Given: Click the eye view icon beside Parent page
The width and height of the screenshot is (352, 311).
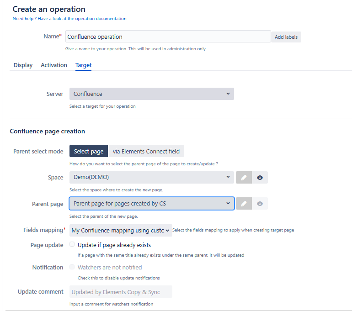Looking at the screenshot, I should point(260,204).
